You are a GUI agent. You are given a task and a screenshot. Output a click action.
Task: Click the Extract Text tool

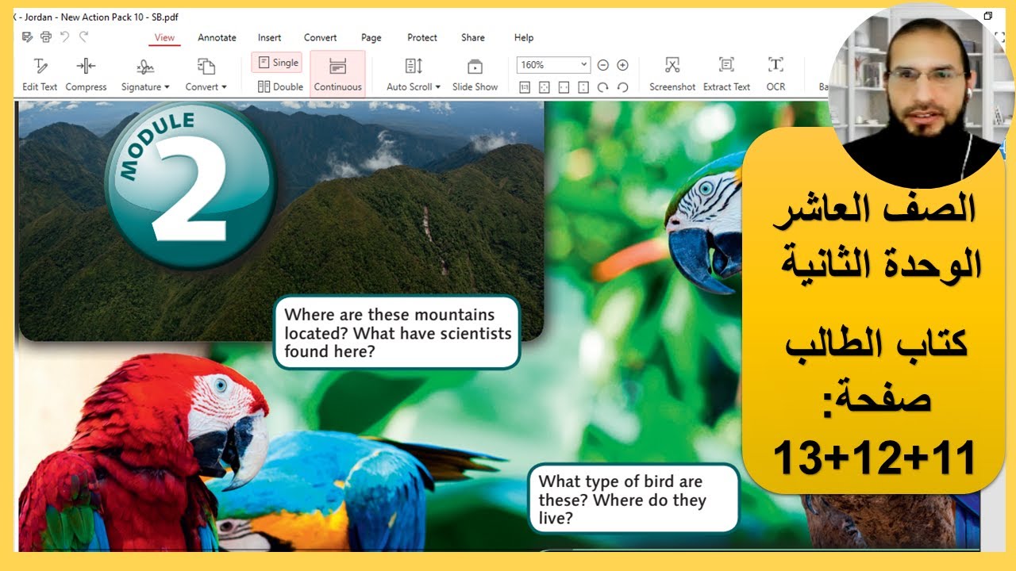[726, 75]
